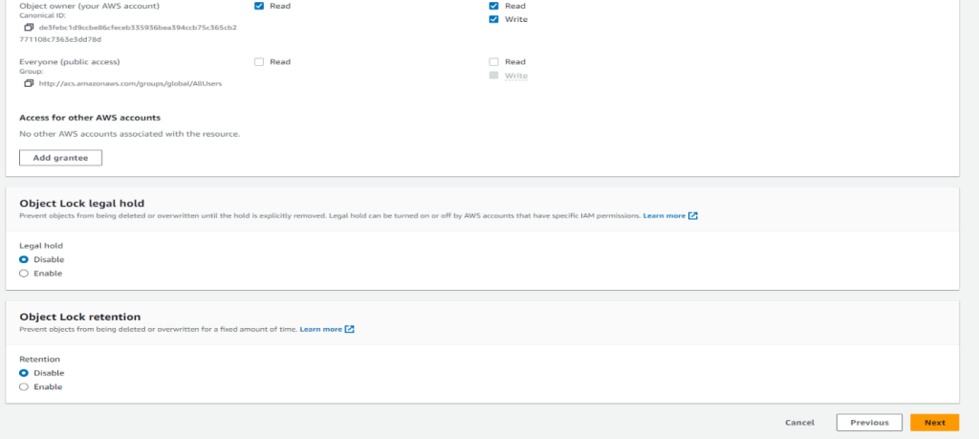Check Everyone Read checkbox directly above Write

(493, 62)
